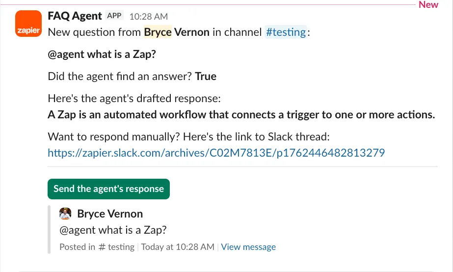Open the #testing channel link in the message
This screenshot has width=453, height=272.
pyautogui.click(x=286, y=32)
